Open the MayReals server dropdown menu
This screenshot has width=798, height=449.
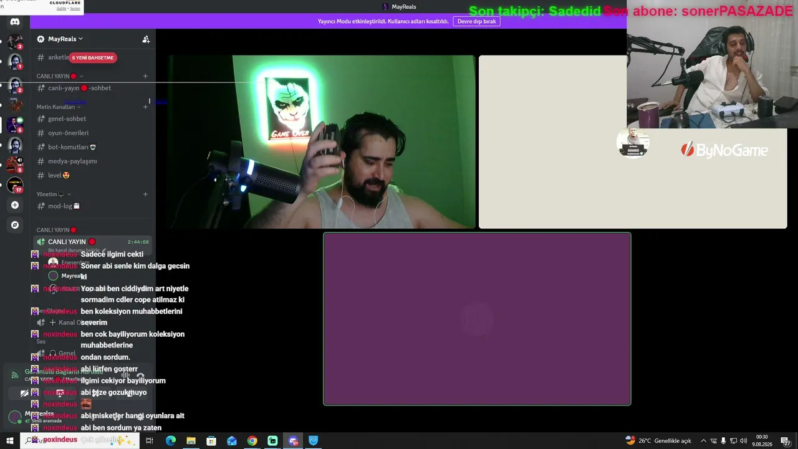coord(60,39)
